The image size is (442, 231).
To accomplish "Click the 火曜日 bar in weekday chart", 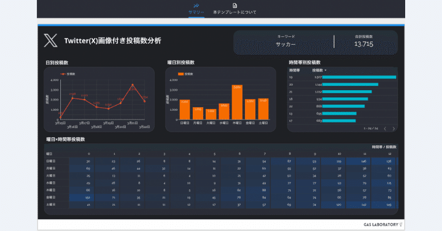I will [x=211, y=114].
